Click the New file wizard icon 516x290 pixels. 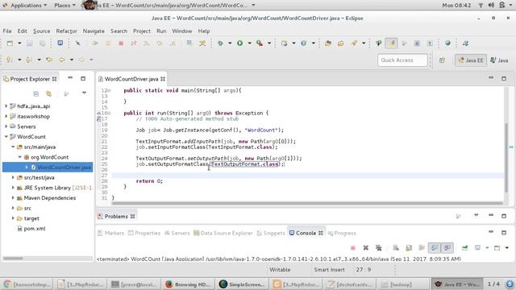[x=10, y=43]
